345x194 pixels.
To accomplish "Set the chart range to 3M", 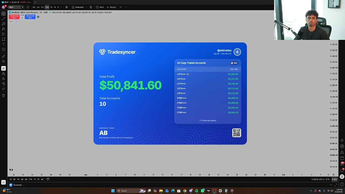I will click(x=22, y=179).
